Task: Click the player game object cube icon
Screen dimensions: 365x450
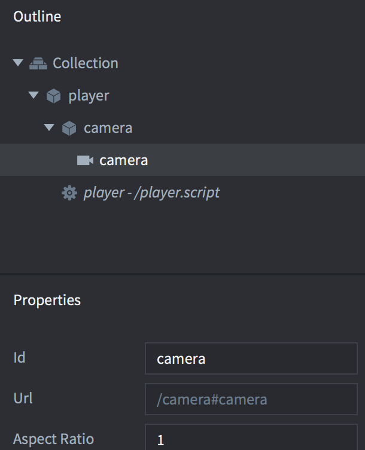Action: click(x=54, y=96)
